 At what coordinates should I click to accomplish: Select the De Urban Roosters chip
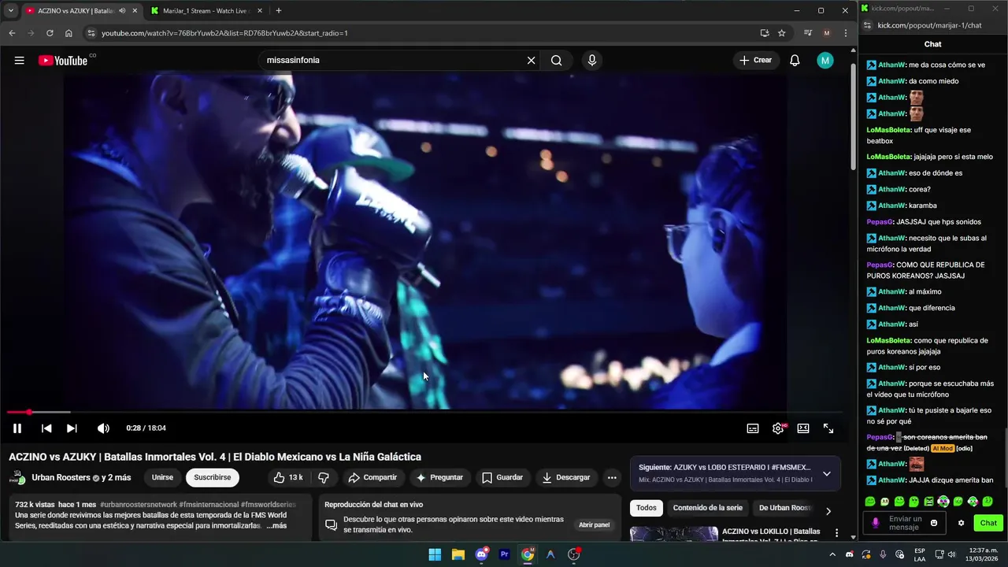784,508
